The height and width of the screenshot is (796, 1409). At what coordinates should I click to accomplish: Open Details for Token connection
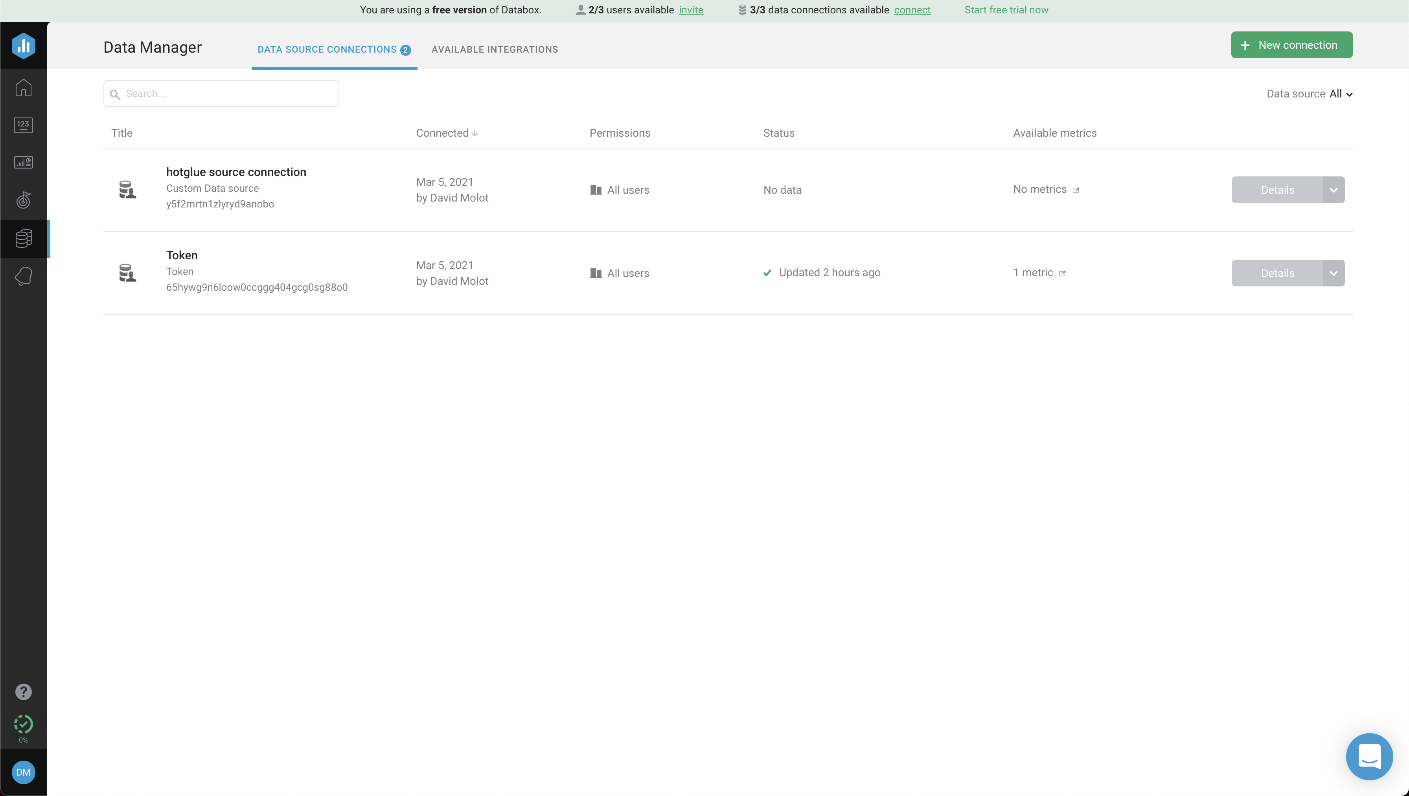click(1277, 273)
